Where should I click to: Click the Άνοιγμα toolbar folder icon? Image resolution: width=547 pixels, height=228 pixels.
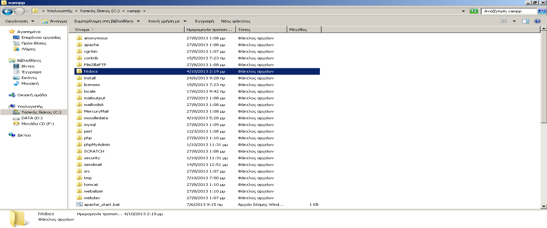(45, 21)
